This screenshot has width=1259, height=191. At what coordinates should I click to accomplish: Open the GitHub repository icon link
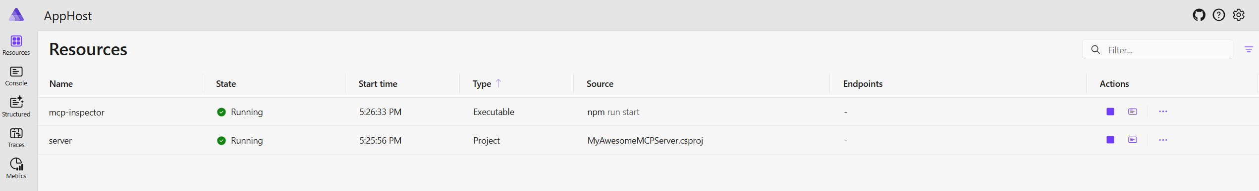point(1199,15)
